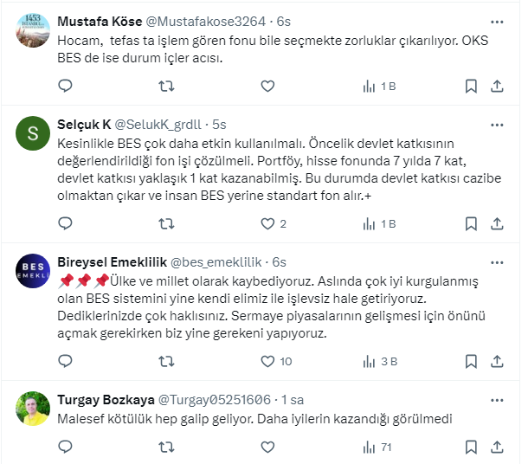The image size is (528, 464).
Task: Open Turgay Bozkaya's profile name link
Action: coord(104,400)
